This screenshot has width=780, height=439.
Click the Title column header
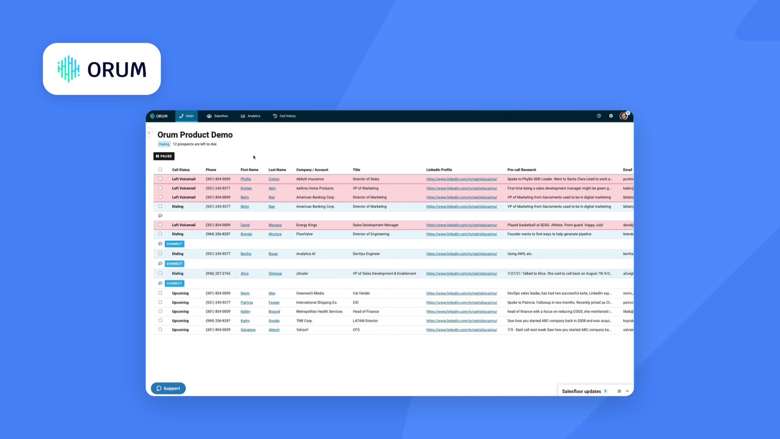(x=356, y=170)
